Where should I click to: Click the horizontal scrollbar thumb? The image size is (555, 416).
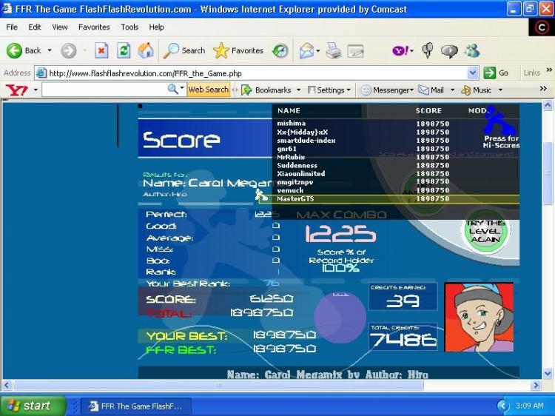click(x=218, y=385)
